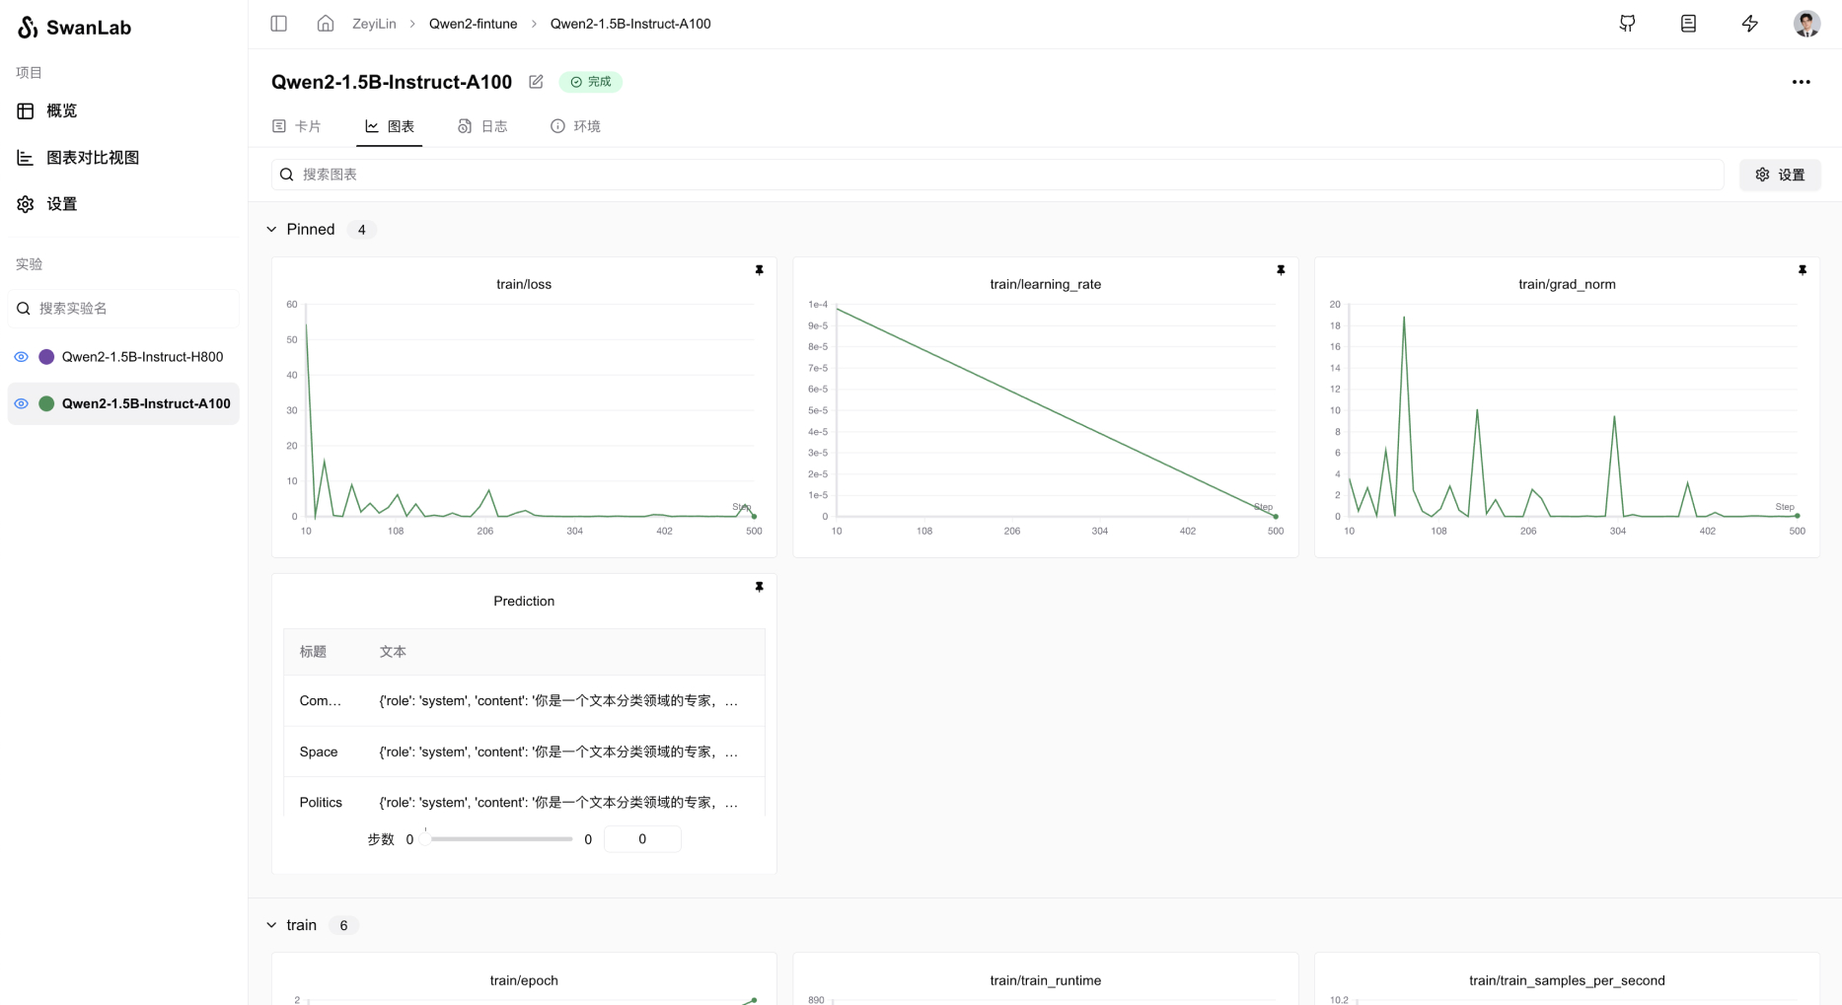The width and height of the screenshot is (1842, 1005).
Task: Click the user avatar picture
Action: click(x=1805, y=24)
